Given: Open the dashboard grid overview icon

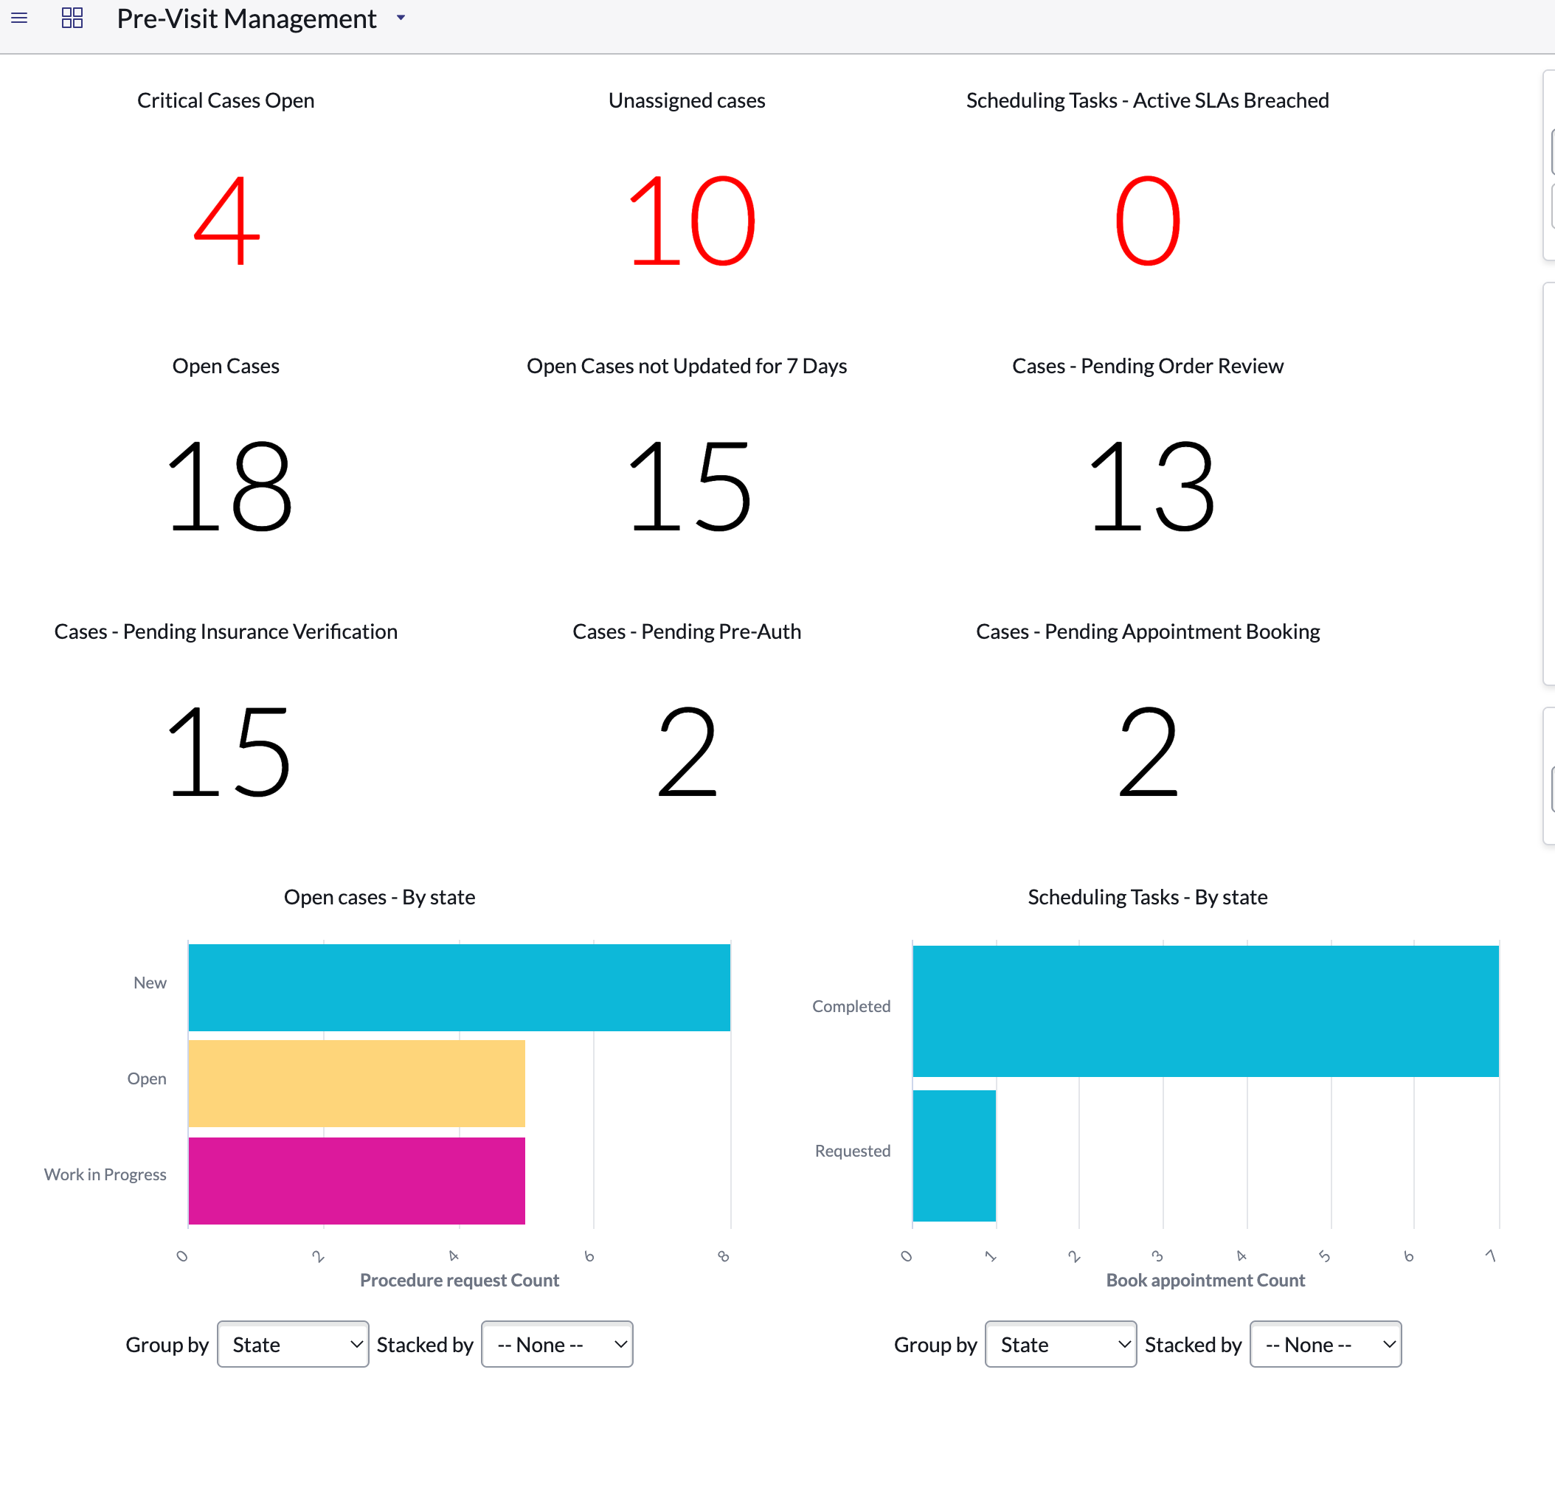Looking at the screenshot, I should [72, 18].
